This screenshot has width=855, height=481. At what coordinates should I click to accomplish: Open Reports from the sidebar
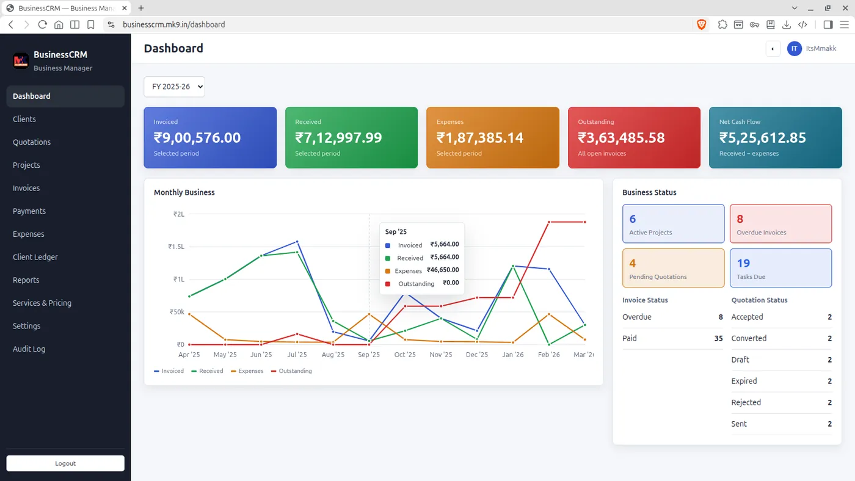pos(65,280)
